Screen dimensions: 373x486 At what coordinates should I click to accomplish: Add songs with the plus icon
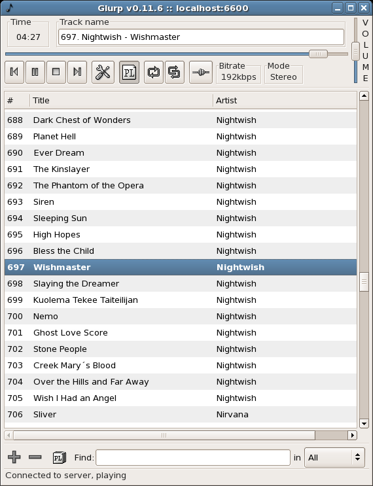pyautogui.click(x=14, y=457)
